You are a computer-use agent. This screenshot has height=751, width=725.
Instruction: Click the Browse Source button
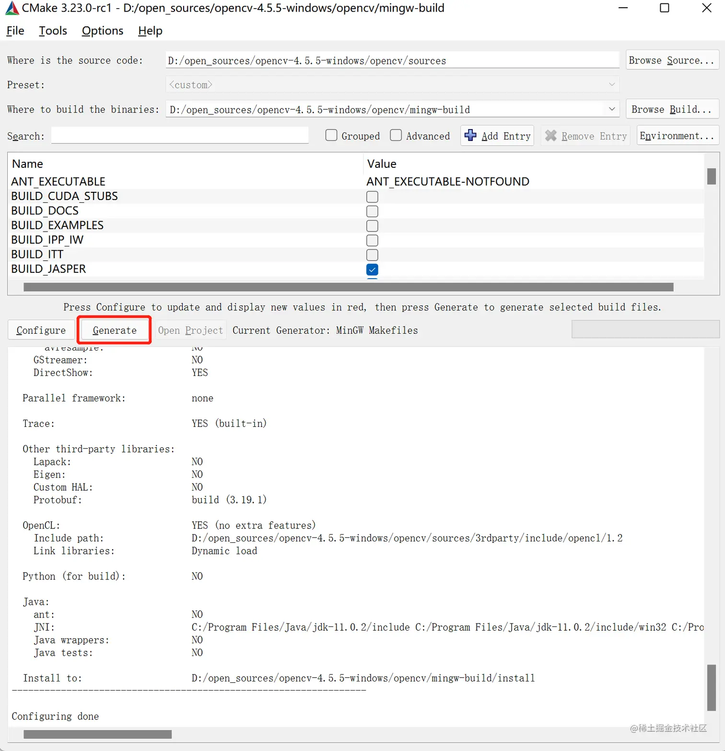click(672, 60)
